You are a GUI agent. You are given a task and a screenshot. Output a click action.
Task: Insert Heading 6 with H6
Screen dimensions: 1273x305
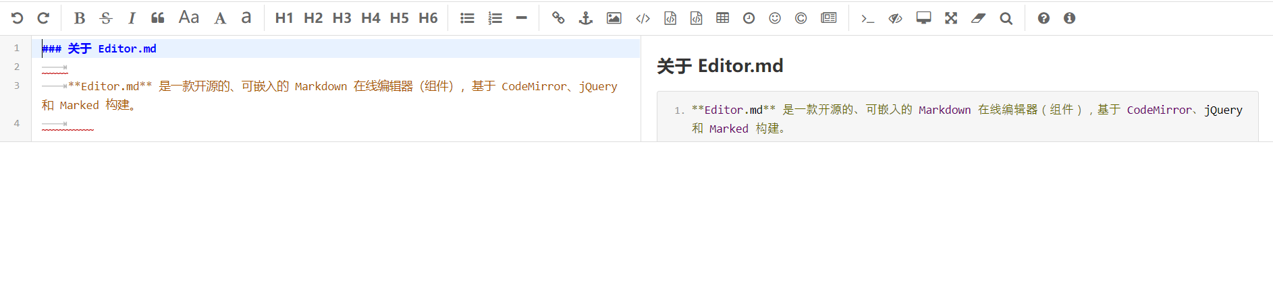(428, 18)
